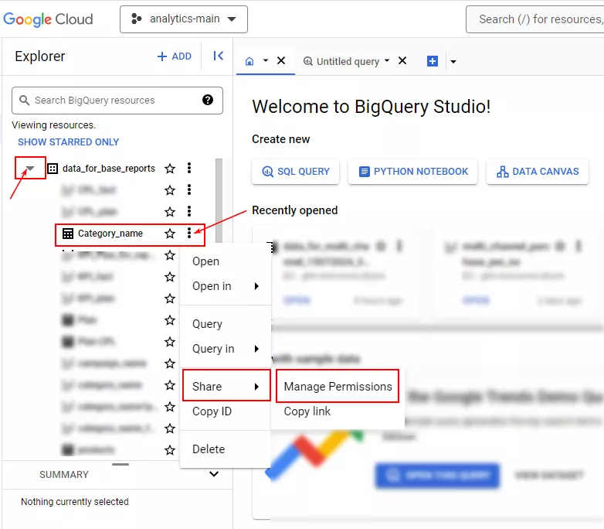This screenshot has height=529, width=604.
Task: Star the Category_name table
Action: coord(170,233)
